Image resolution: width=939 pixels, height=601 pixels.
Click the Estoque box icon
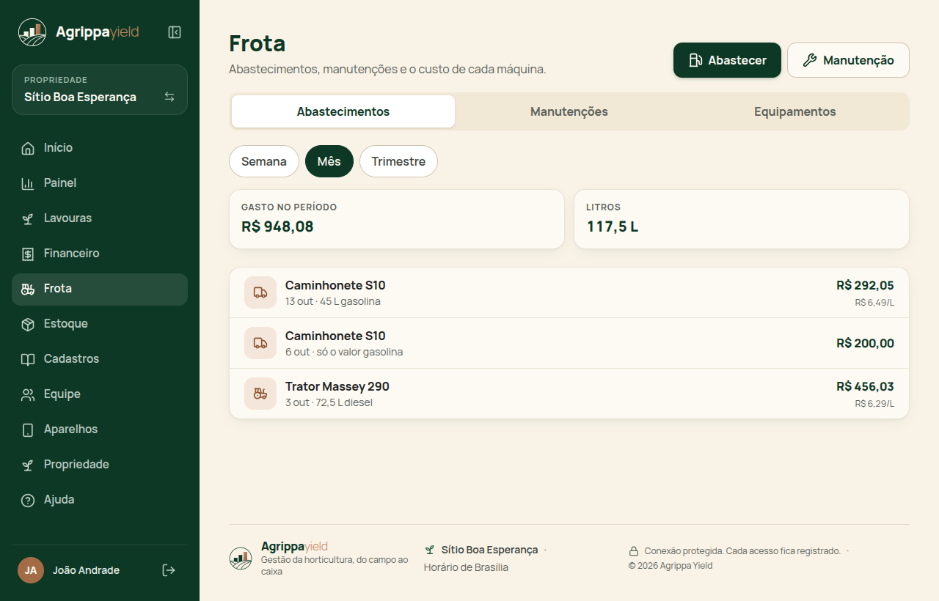tap(28, 324)
